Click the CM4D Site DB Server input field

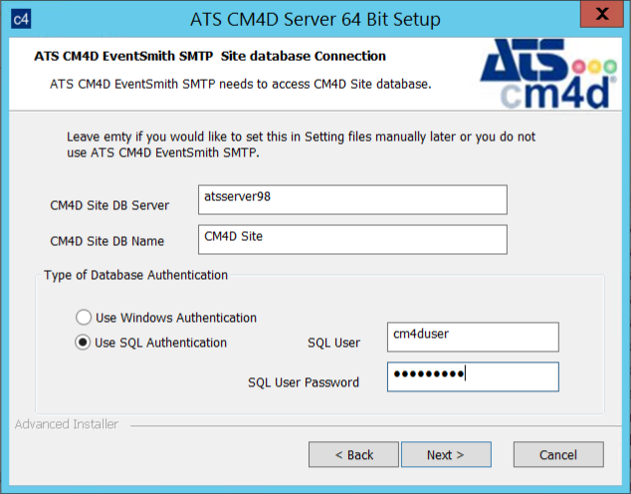pyautogui.click(x=352, y=199)
